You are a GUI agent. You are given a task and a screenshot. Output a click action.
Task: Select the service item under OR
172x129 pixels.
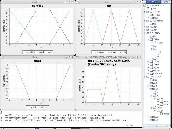click(x=165, y=102)
